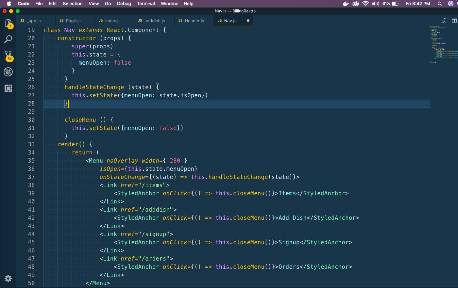Click the '/orders' href string
Image resolution: width=458 pixels, height=288 pixels.
tap(154, 259)
